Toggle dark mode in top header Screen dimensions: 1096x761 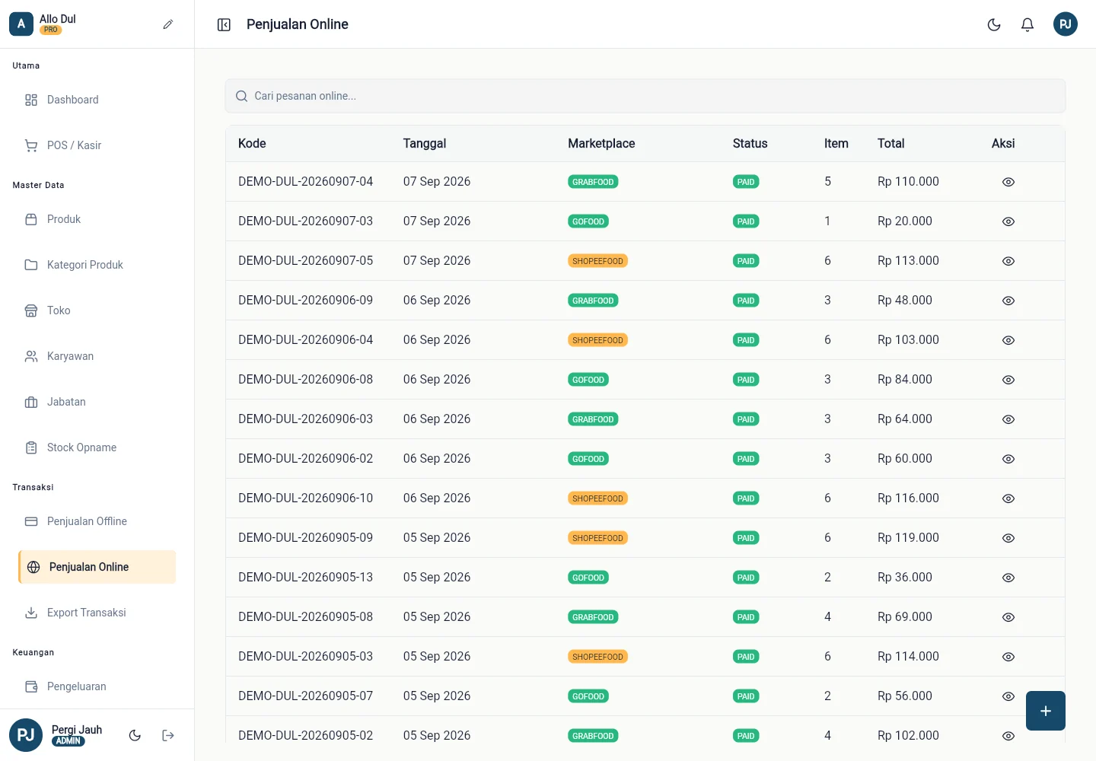coord(994,25)
